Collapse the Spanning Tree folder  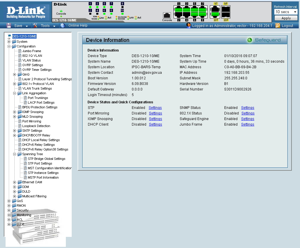[x=15, y=154]
